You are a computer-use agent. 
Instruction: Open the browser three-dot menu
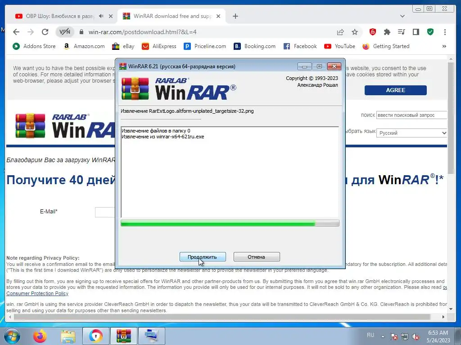(x=445, y=32)
